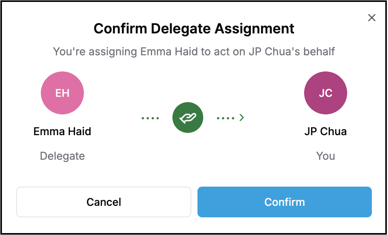
Task: Click the green handshake delegation icon
Action: coord(188,118)
